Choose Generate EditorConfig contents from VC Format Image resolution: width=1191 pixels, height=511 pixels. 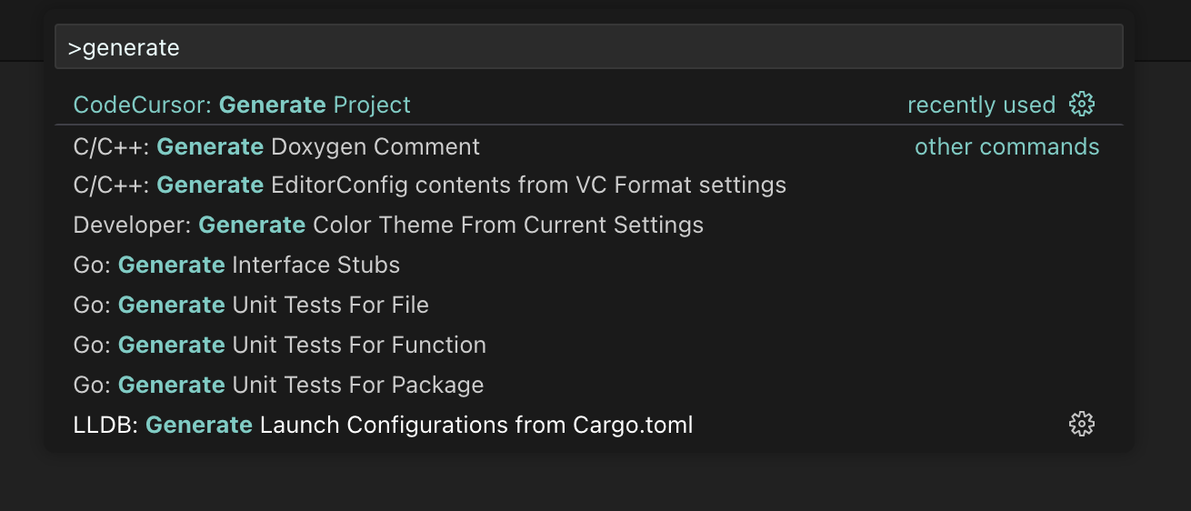(x=429, y=185)
